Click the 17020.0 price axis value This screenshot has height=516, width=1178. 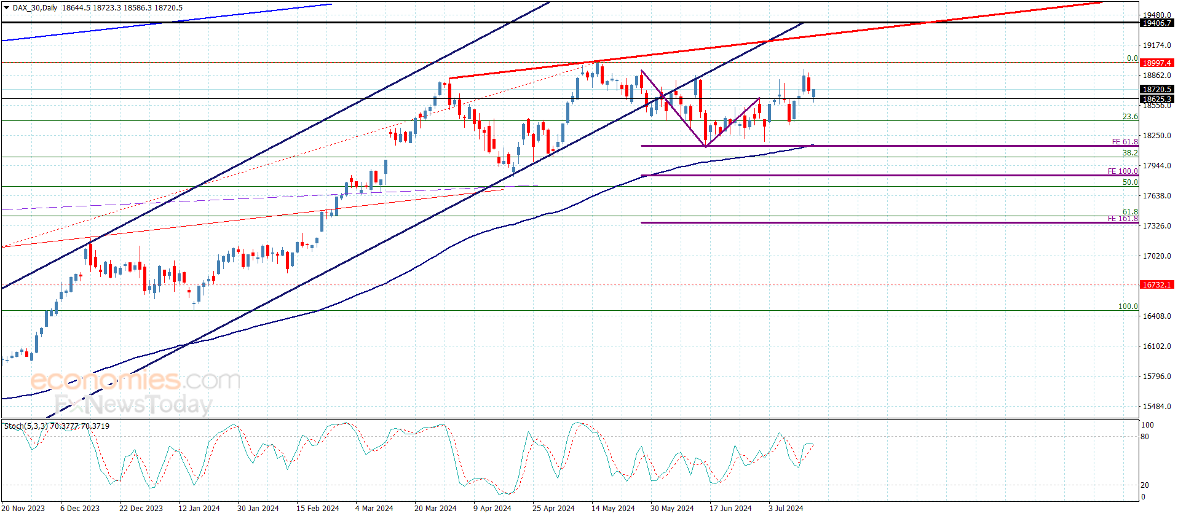click(1156, 256)
